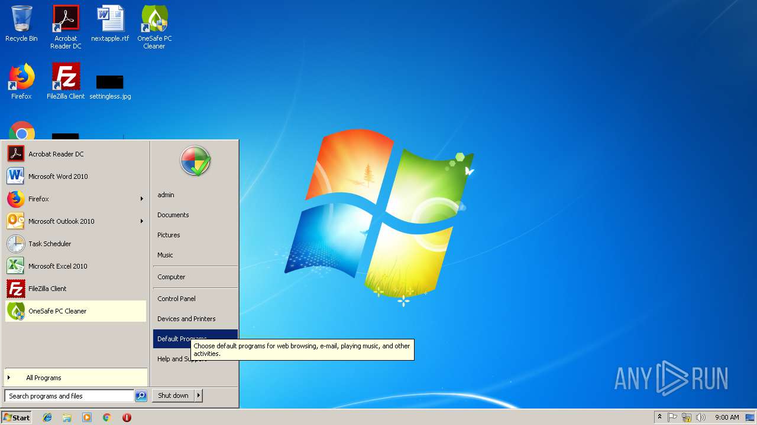
Task: Open Control Panel from Start menu
Action: point(195,299)
